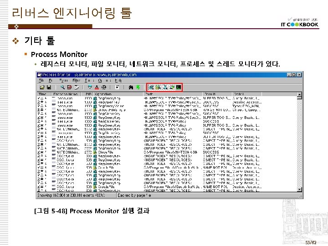Click the vertical scrollbar track
The height and width of the screenshot is (246, 328).
[300, 143]
